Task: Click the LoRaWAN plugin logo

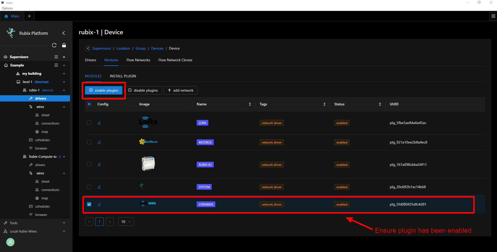Action: tap(148, 203)
